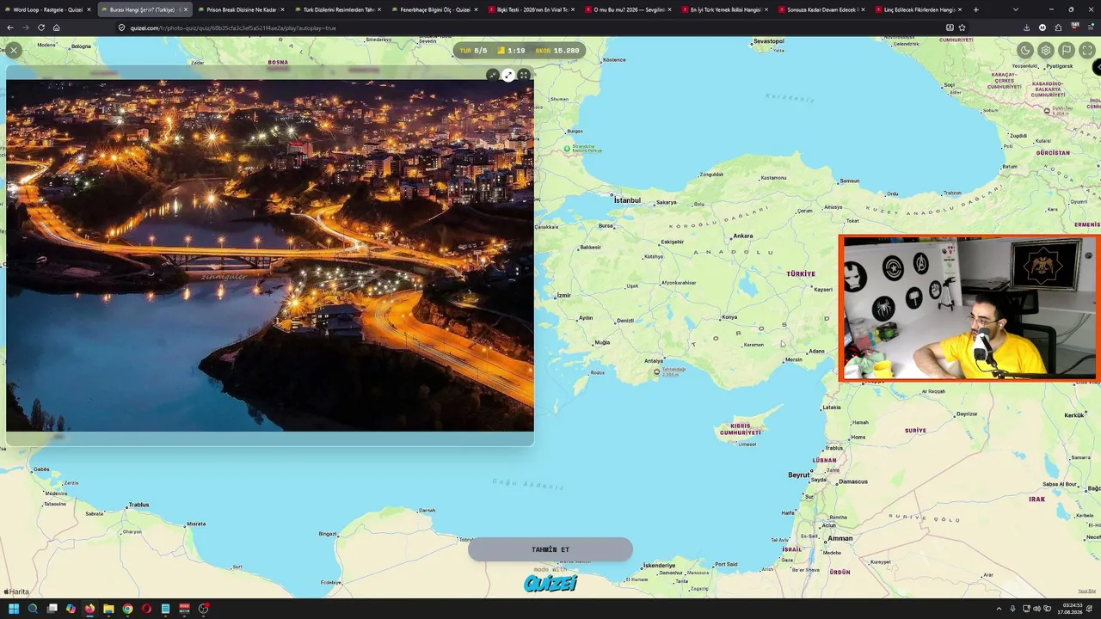Open browser home page
Screen dimensions: 1101x619
click(x=56, y=28)
